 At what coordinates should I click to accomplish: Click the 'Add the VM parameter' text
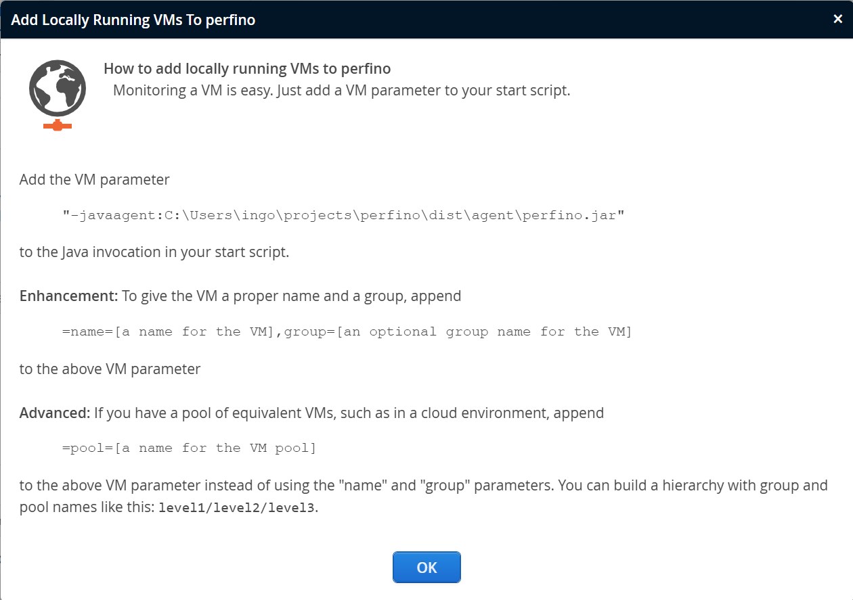pos(95,180)
